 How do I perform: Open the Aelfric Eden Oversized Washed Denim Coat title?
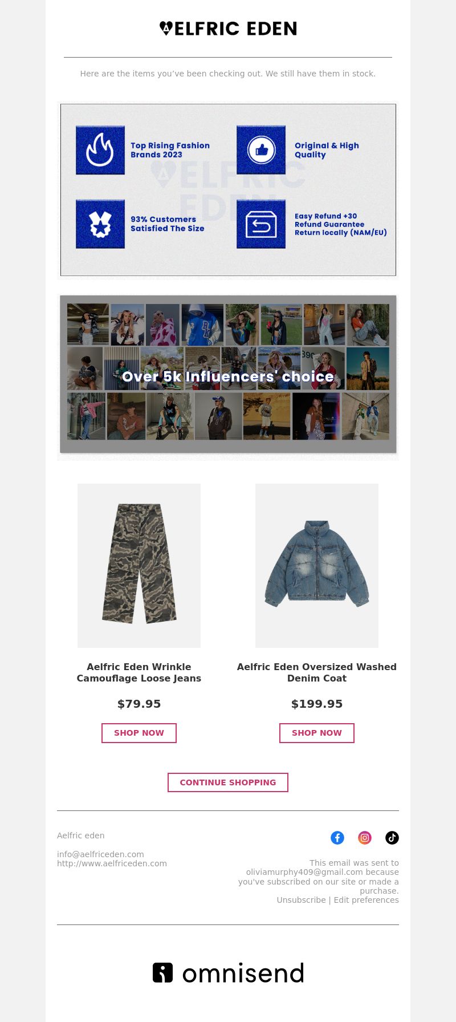click(x=317, y=672)
